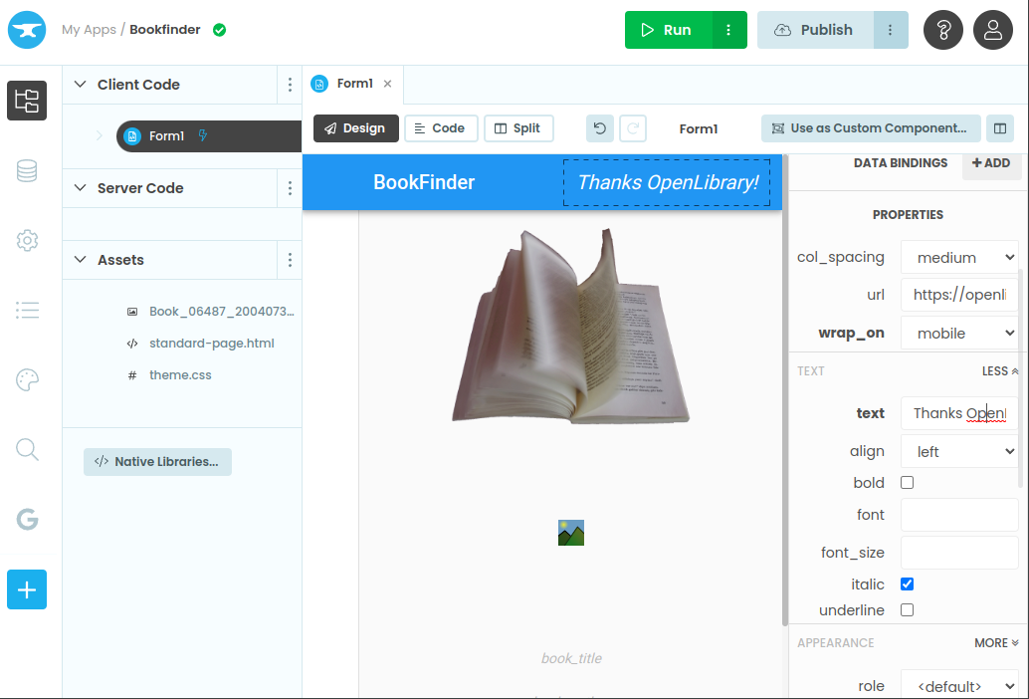Click the redo arrow above the editor
This screenshot has height=699, width=1029.
tap(633, 127)
